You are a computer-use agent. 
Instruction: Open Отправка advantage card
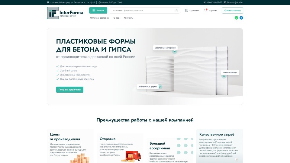(120, 148)
